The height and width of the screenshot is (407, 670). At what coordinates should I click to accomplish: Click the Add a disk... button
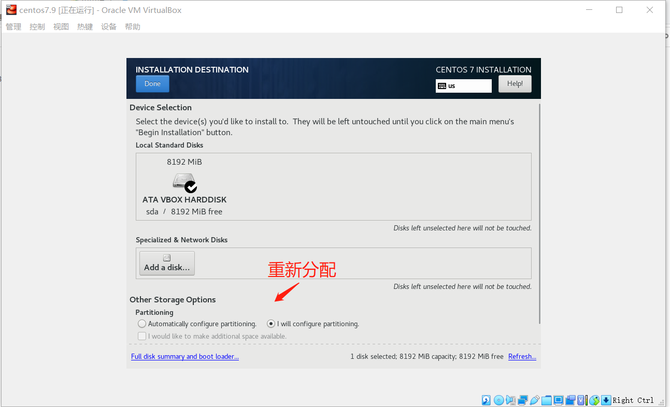click(167, 263)
